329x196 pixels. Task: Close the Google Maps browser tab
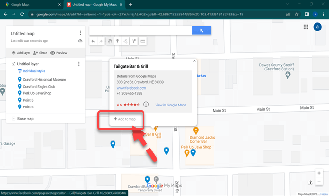click(x=59, y=5)
